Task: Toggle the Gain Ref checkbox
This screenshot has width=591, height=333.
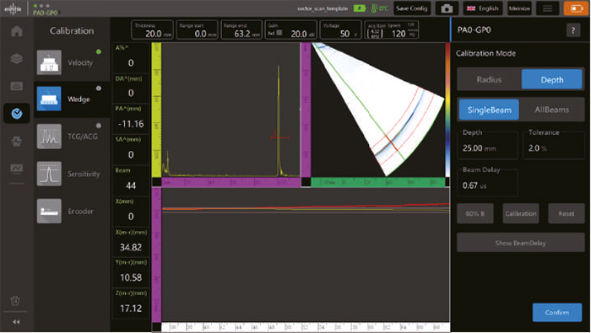Action: click(x=279, y=33)
